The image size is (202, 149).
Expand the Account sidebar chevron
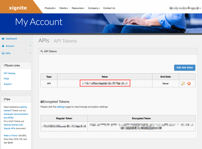[30, 46]
